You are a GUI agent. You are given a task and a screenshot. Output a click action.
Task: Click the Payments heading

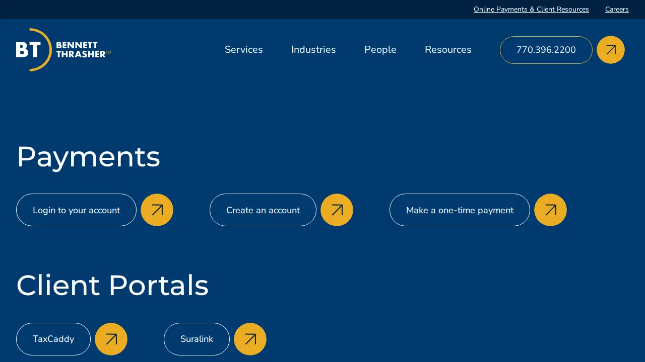[x=89, y=156]
